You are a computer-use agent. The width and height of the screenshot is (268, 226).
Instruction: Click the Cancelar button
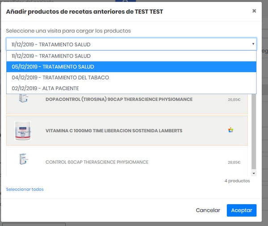(208, 210)
